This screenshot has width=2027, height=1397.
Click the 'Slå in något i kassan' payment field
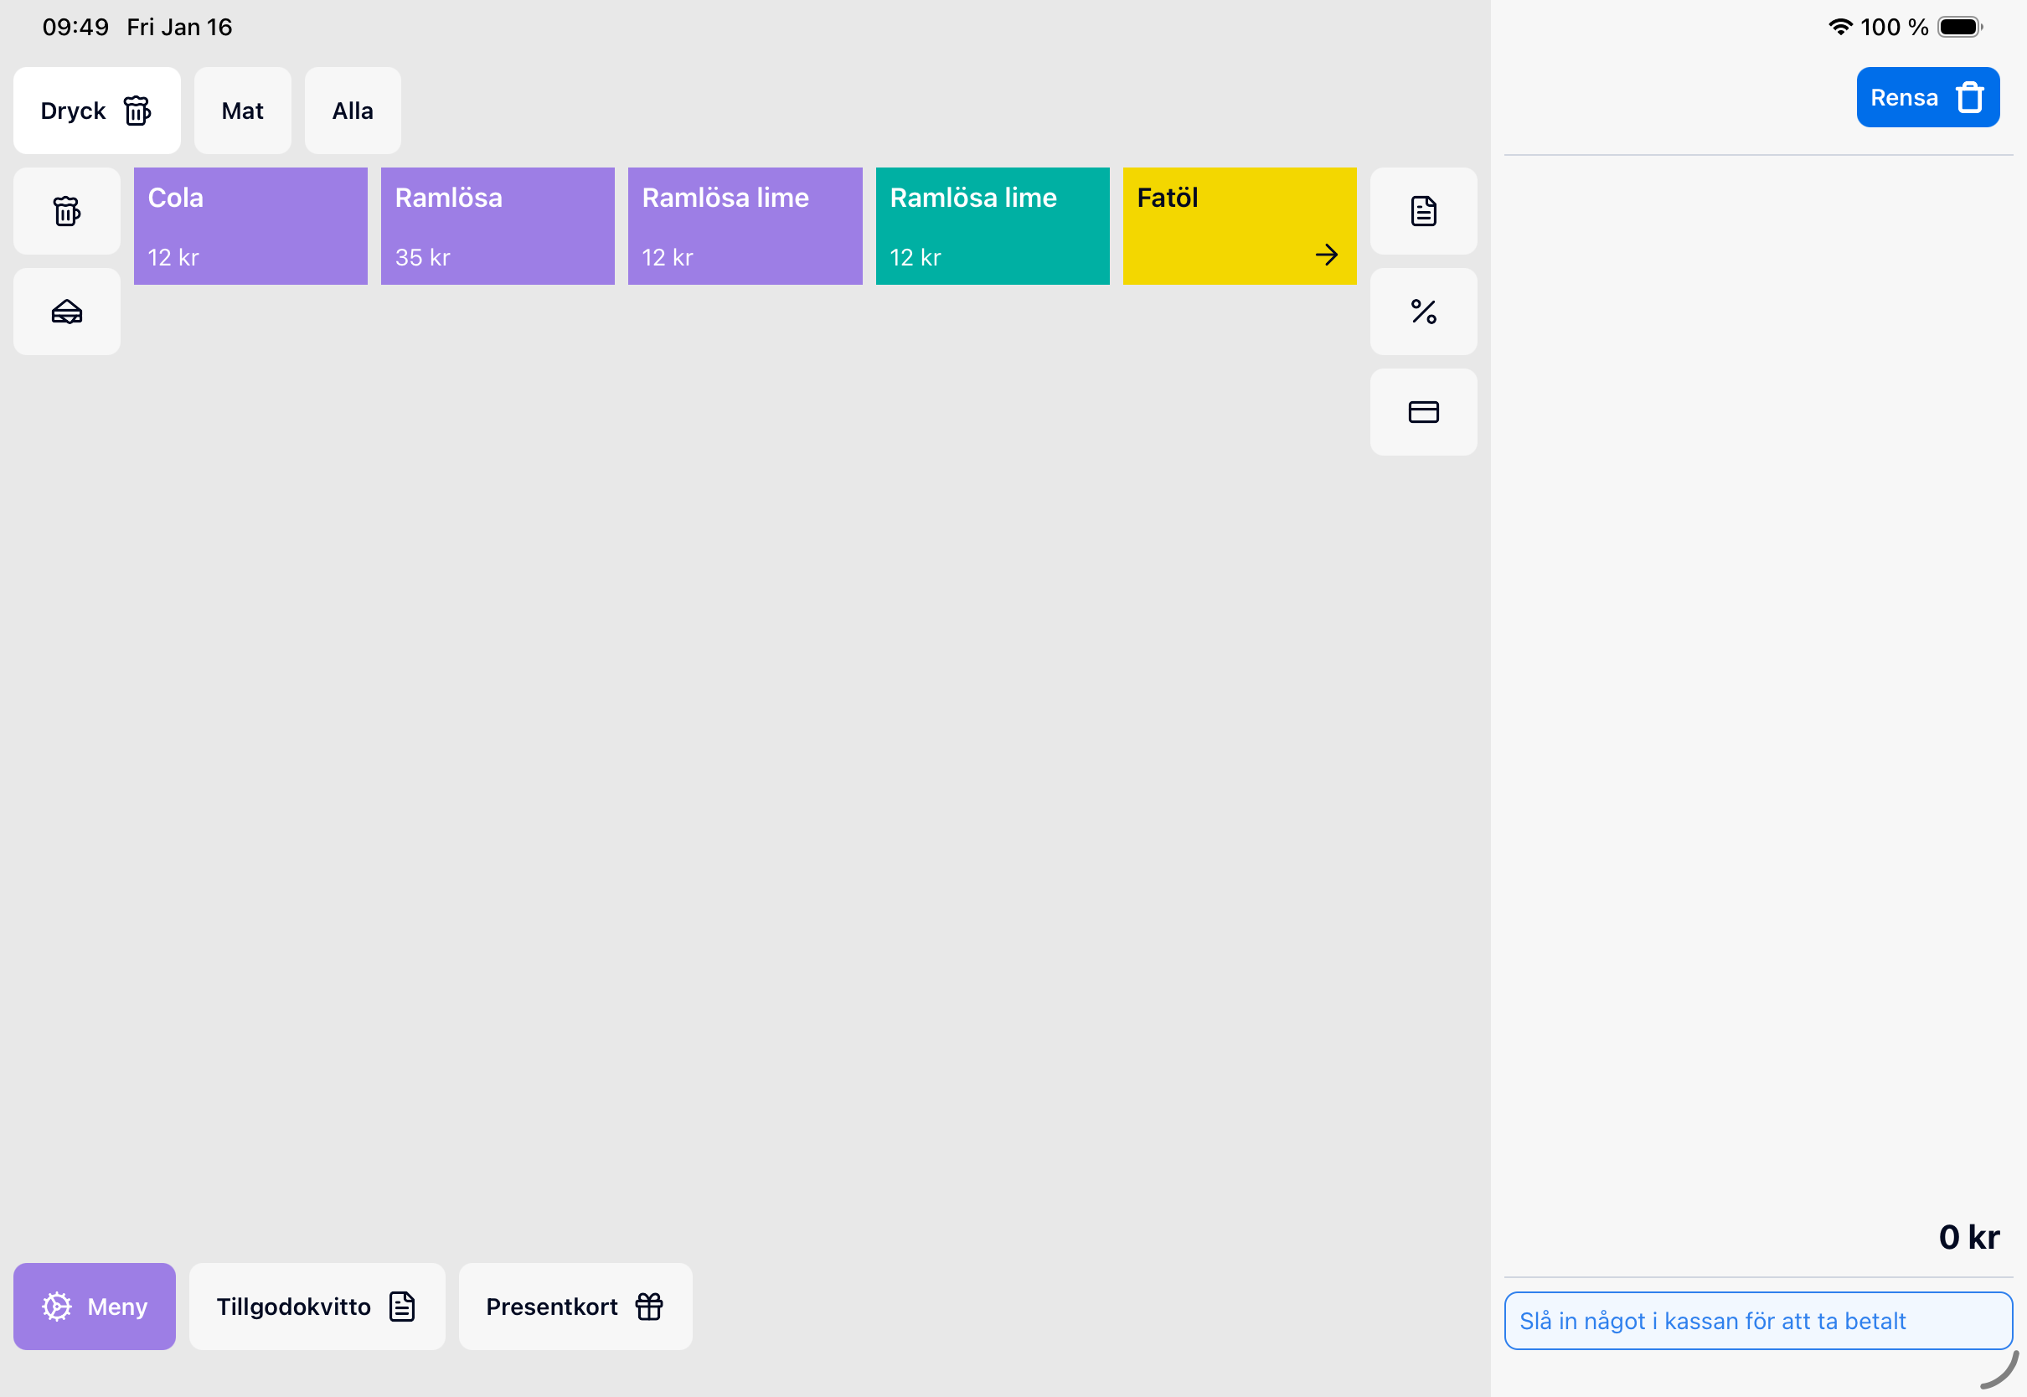pyautogui.click(x=1757, y=1321)
